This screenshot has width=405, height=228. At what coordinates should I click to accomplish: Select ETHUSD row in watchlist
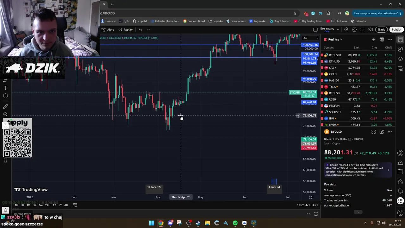click(x=358, y=61)
